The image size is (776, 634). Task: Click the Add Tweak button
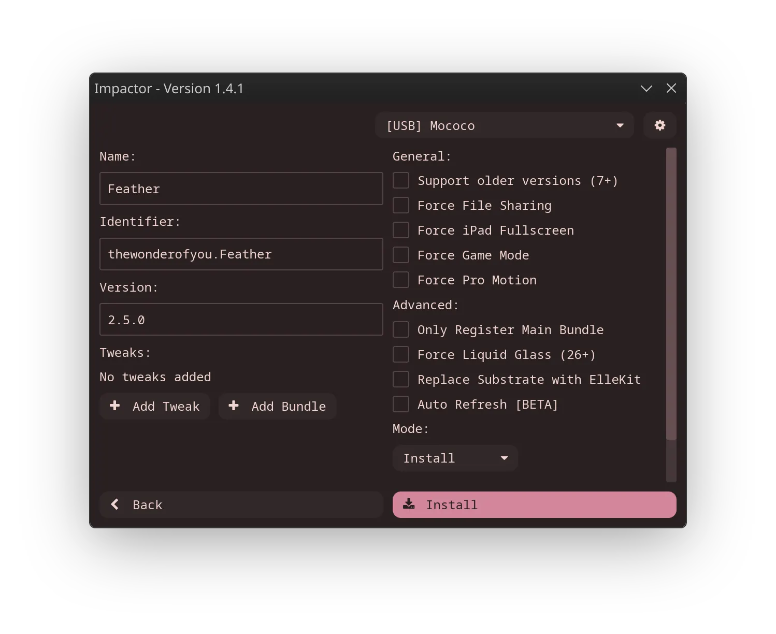click(x=155, y=406)
